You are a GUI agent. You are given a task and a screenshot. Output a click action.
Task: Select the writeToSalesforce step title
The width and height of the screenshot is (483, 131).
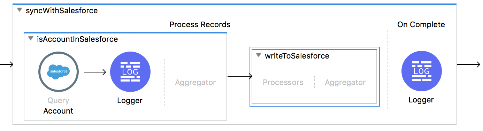(297, 56)
